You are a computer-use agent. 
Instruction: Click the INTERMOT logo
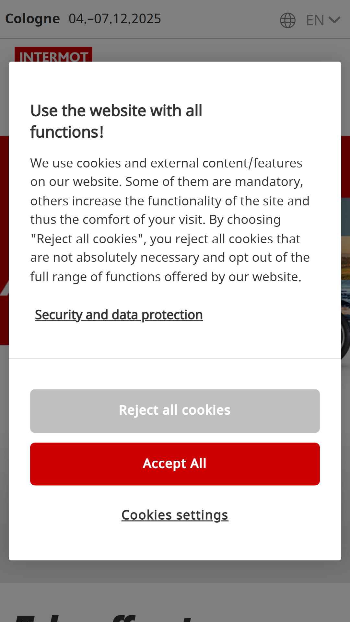coord(53,54)
